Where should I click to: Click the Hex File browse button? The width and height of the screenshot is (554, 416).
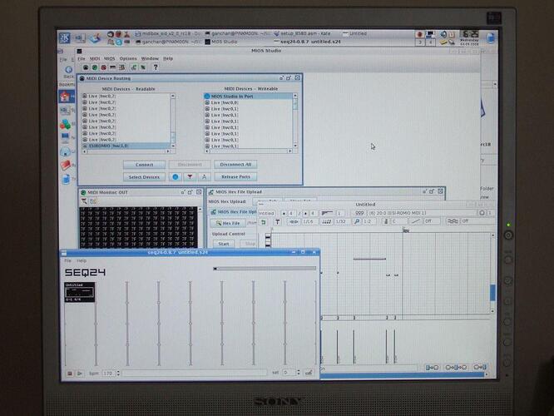tap(228, 223)
